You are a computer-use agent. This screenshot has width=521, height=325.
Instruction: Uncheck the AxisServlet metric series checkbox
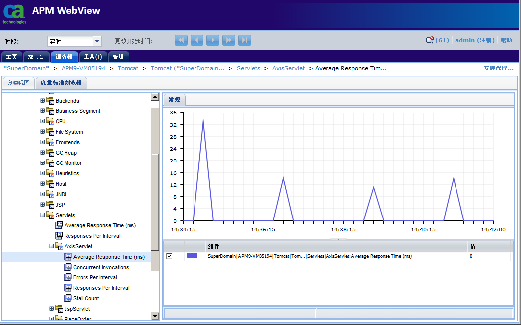click(169, 256)
